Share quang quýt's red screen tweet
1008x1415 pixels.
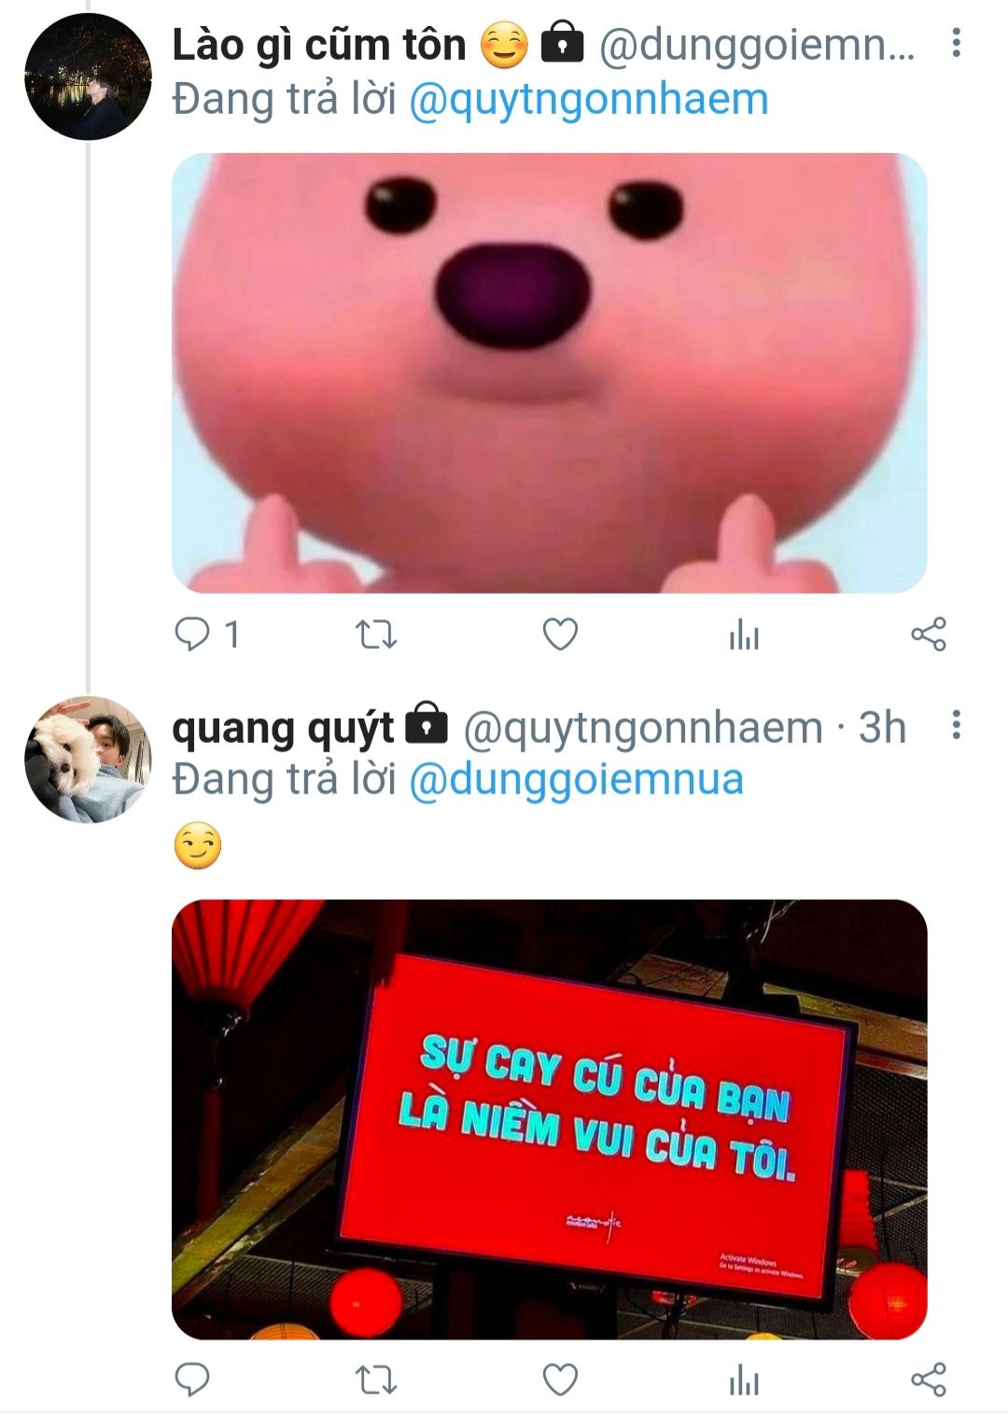coord(928,1380)
